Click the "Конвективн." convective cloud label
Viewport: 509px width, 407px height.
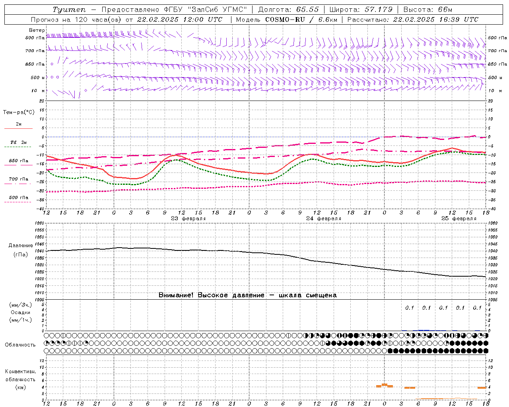20,372
